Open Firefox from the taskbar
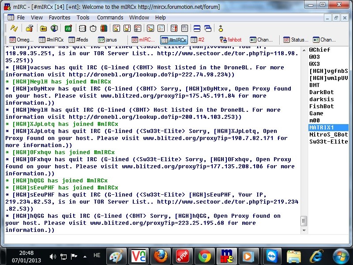Screen dimensions: 353x265 [160, 256]
